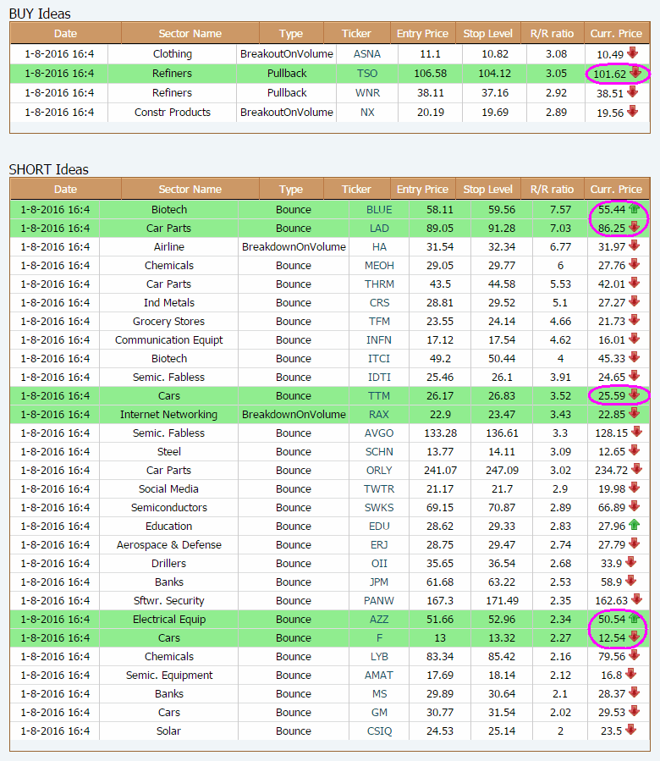Select the Communication Equipt sector cell

point(169,339)
